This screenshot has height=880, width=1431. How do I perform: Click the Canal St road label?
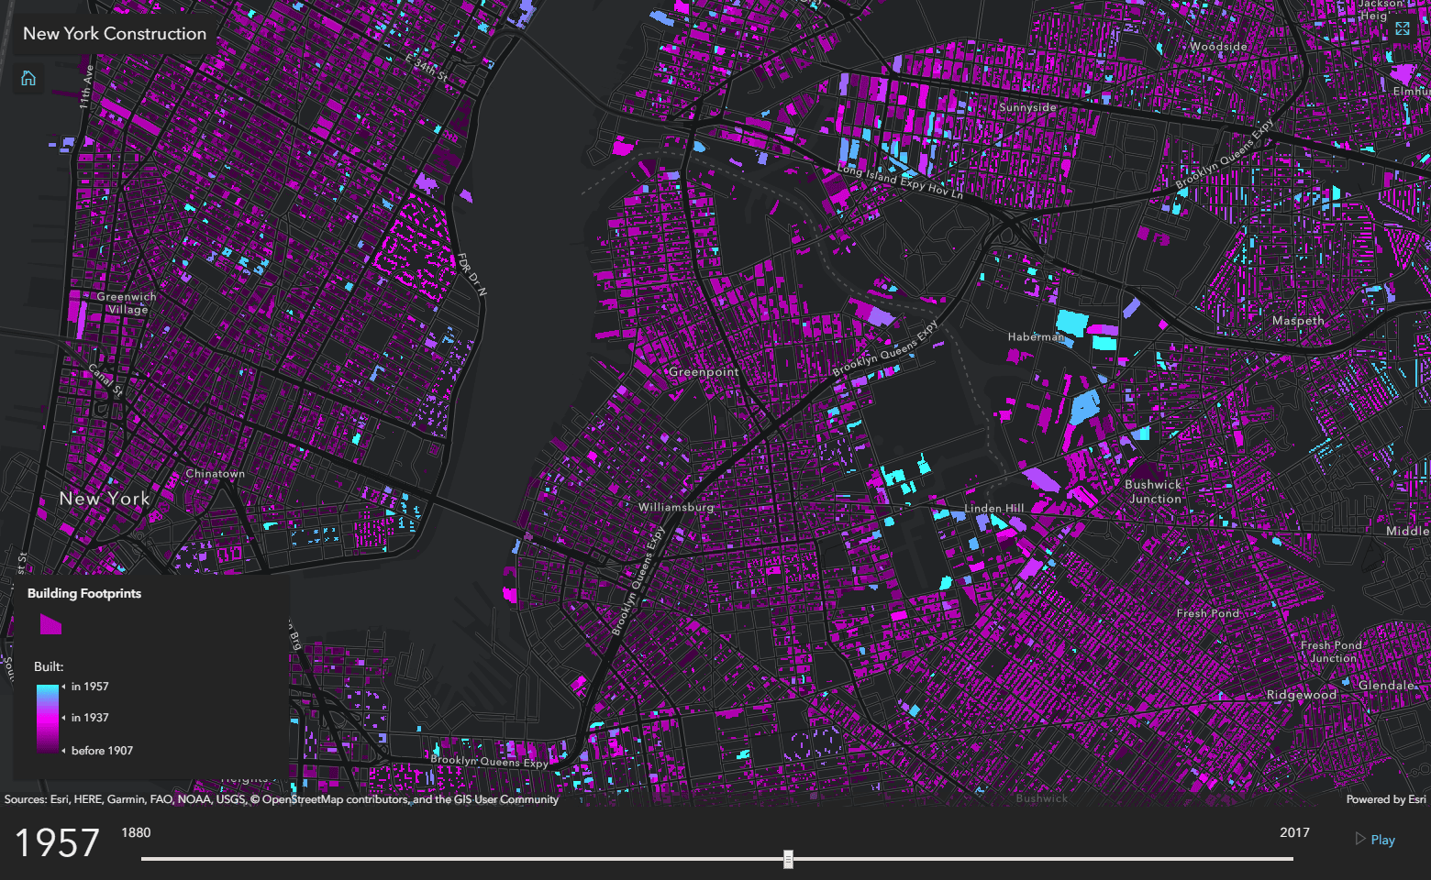(105, 379)
